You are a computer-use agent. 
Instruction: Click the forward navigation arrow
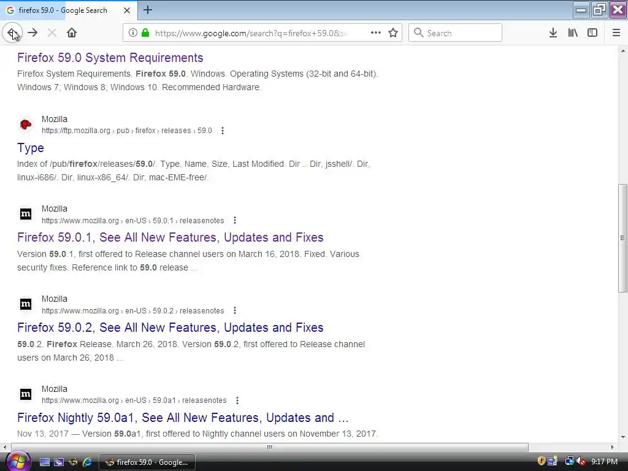33,33
